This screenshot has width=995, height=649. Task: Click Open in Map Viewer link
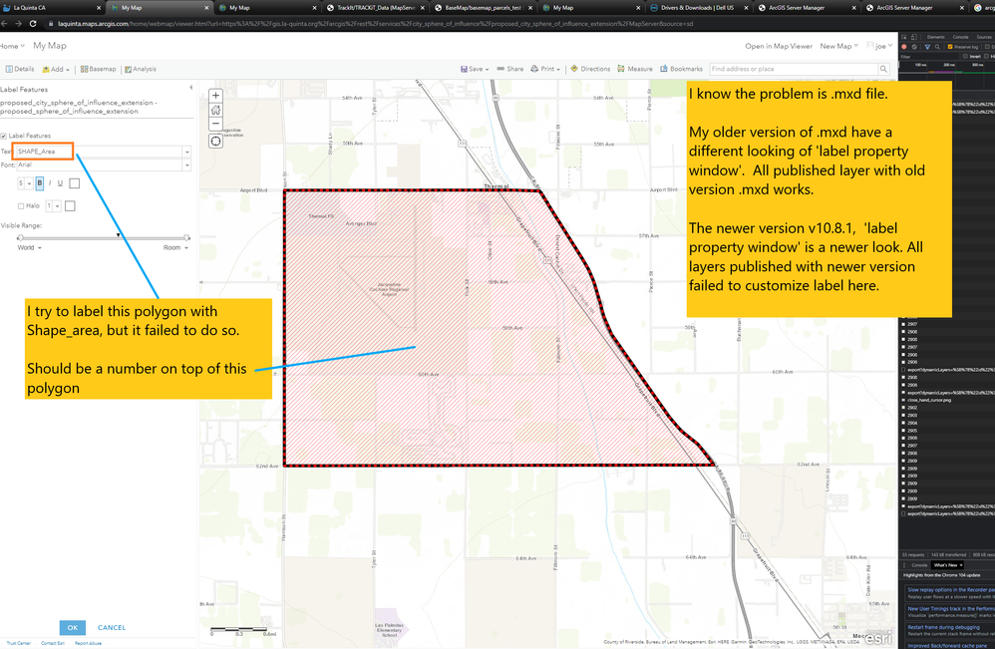pos(779,46)
